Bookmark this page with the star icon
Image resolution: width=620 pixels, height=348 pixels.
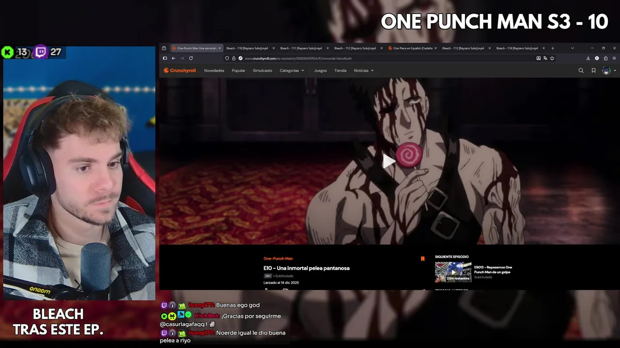[x=552, y=58]
